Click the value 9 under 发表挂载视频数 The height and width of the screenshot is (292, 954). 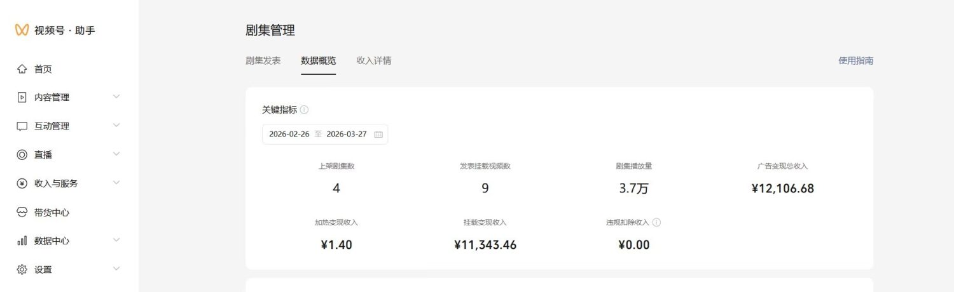click(485, 189)
